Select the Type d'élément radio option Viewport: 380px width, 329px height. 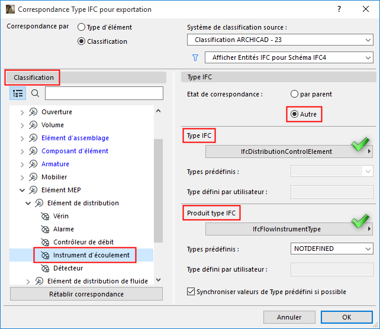click(81, 27)
